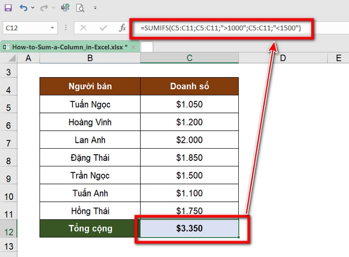
Task: Click cell '$1.850'
Action: click(189, 158)
